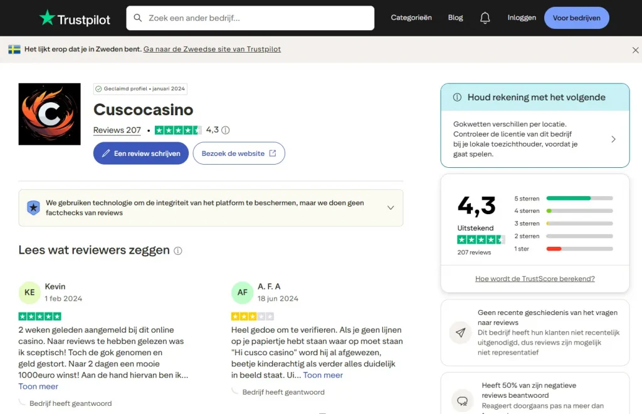The width and height of the screenshot is (642, 414).
Task: Open 'Hoe wordt de TrustScore berekend?' link
Action: coord(535,279)
